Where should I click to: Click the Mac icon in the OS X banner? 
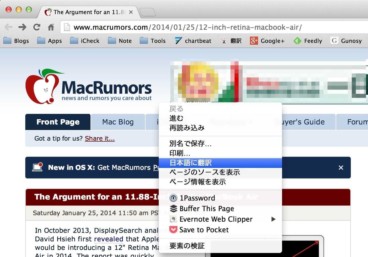pos(37,167)
